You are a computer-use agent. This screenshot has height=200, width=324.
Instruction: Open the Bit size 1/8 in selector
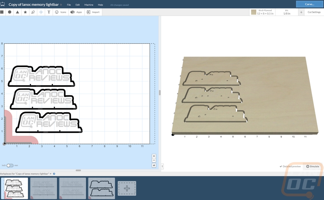(287, 12)
